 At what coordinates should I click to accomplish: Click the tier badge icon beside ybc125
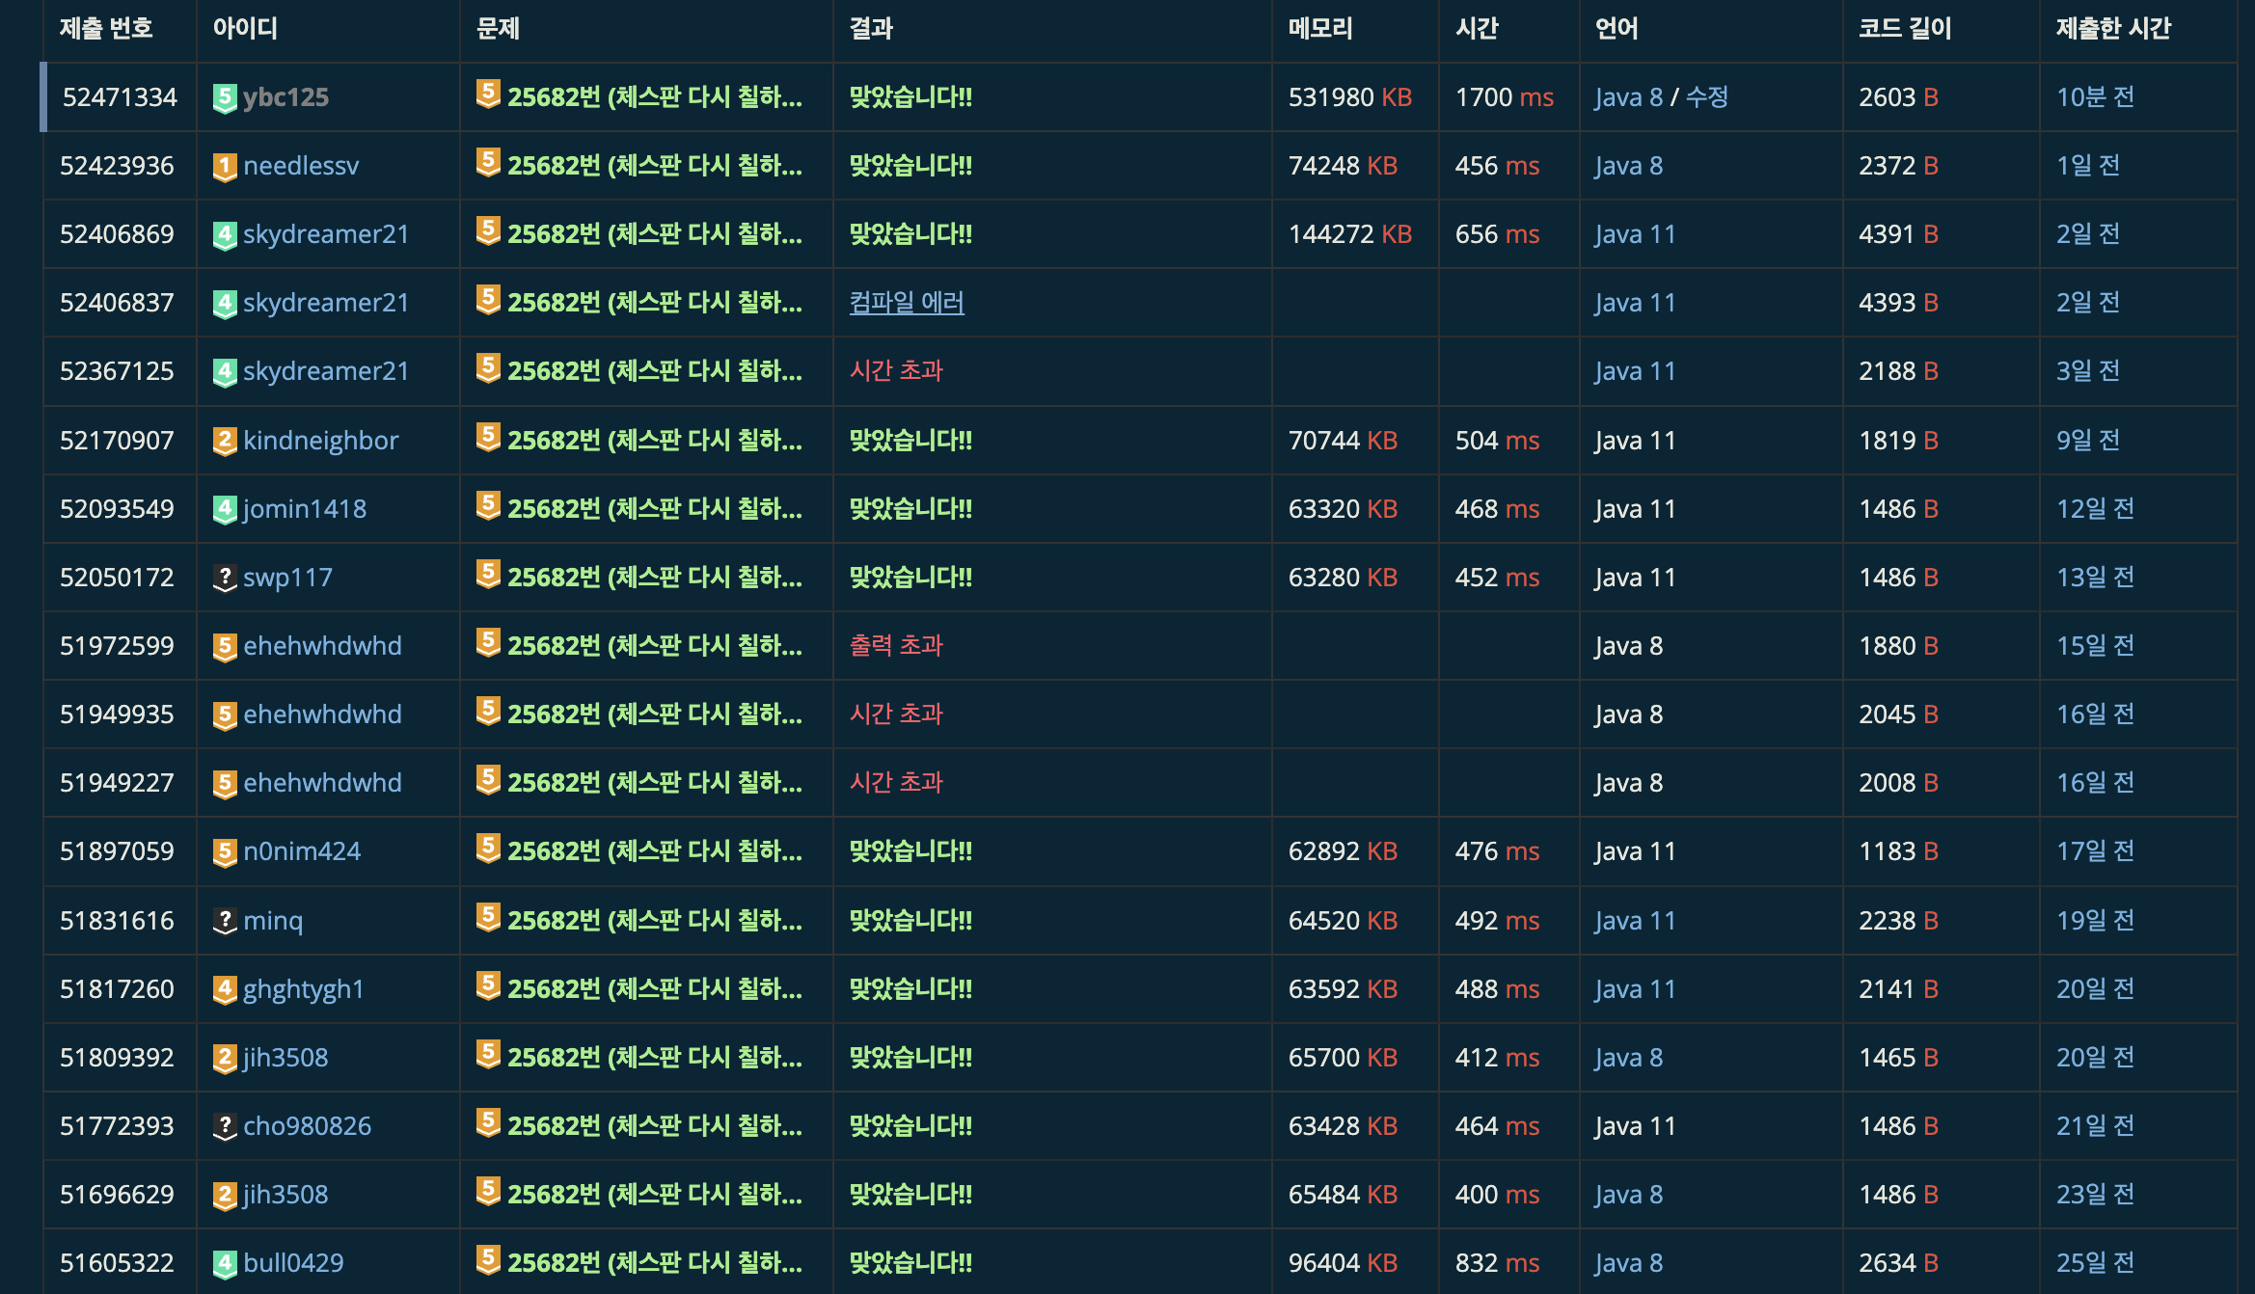pos(224,97)
